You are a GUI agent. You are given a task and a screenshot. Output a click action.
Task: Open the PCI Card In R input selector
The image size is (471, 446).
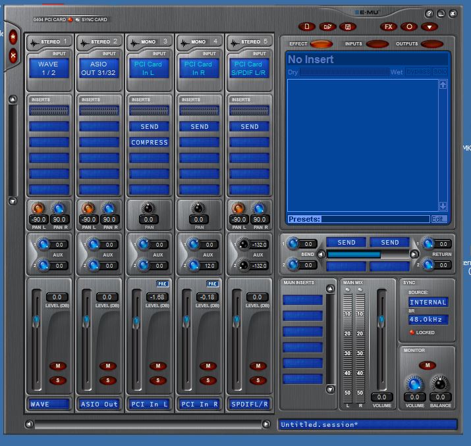coord(199,68)
